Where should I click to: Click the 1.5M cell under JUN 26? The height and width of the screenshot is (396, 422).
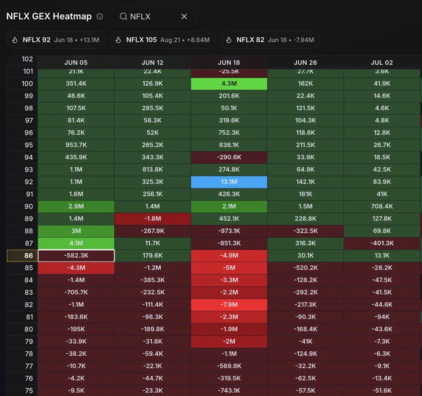coord(305,206)
